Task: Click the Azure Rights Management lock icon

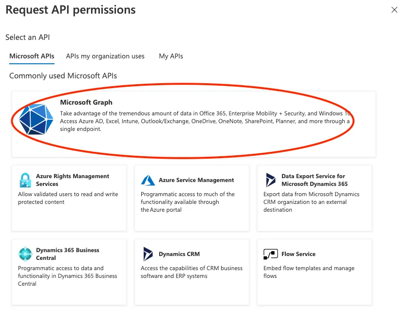Action: (x=25, y=180)
